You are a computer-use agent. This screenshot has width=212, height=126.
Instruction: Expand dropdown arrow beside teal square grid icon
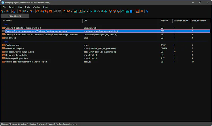click(78, 11)
